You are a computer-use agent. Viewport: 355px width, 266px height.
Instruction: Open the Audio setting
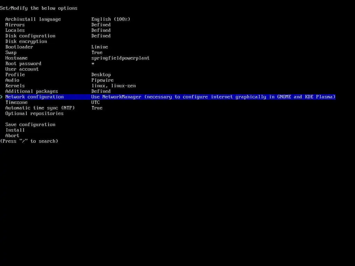[12, 80]
